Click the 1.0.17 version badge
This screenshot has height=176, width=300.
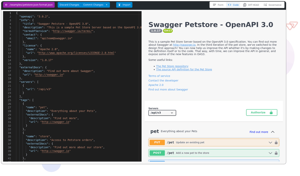156,31
